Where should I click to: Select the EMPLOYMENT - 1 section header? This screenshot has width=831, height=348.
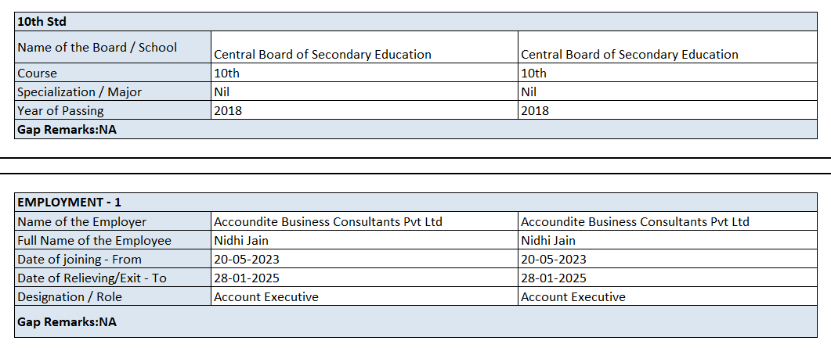point(70,203)
